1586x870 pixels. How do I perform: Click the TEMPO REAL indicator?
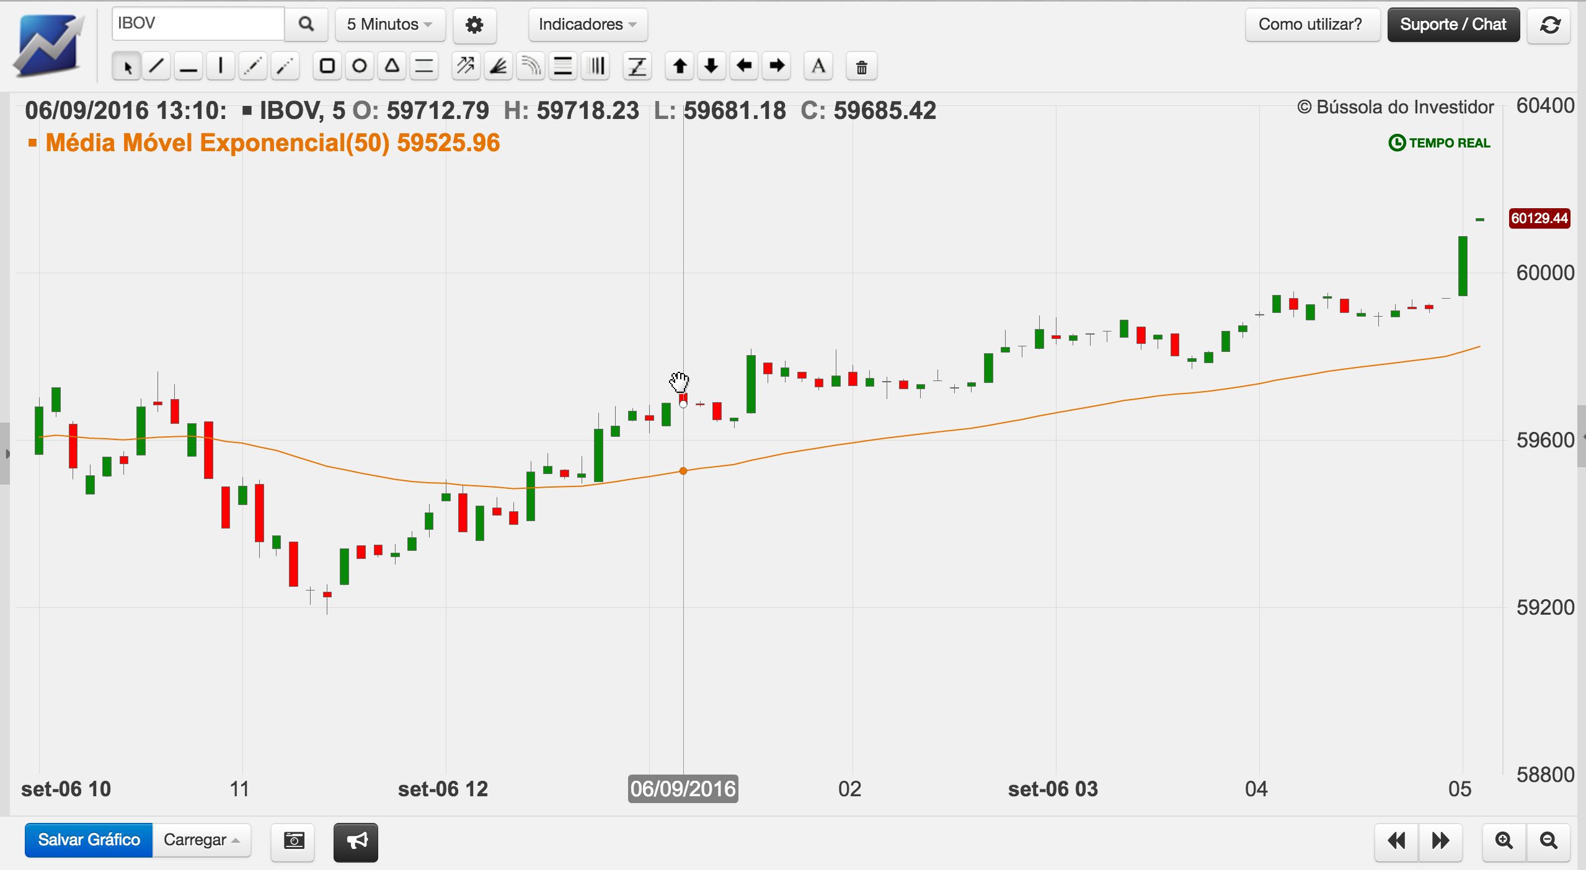1439,143
